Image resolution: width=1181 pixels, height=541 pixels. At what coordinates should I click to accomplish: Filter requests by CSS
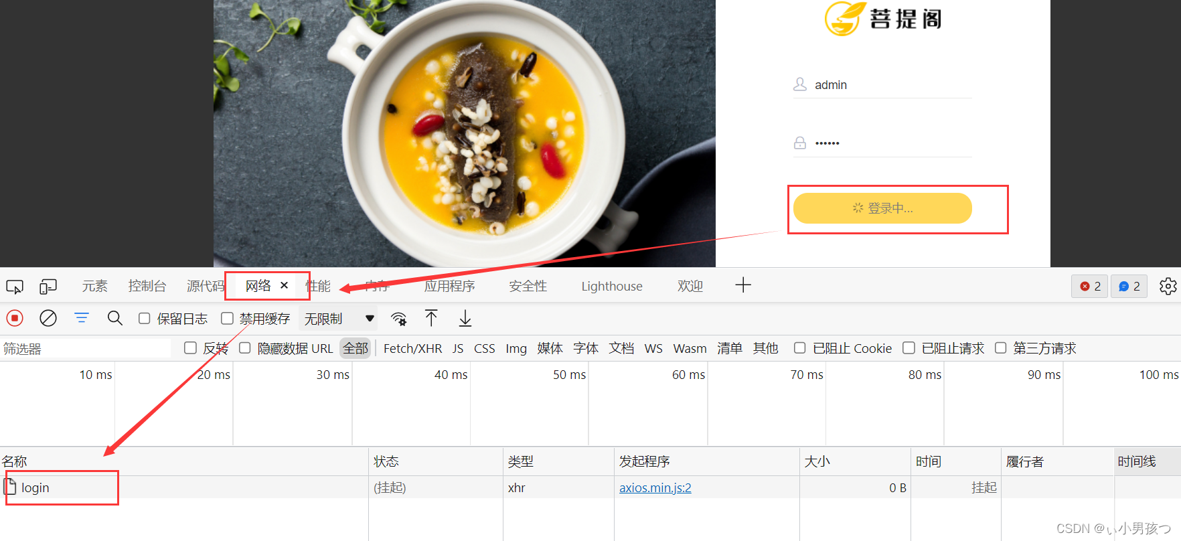point(485,348)
